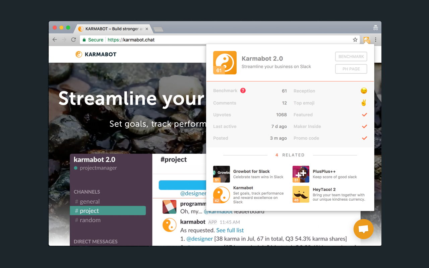Click the Karmabot 2.0 yin-yang logo in the popup

pyautogui.click(x=225, y=63)
